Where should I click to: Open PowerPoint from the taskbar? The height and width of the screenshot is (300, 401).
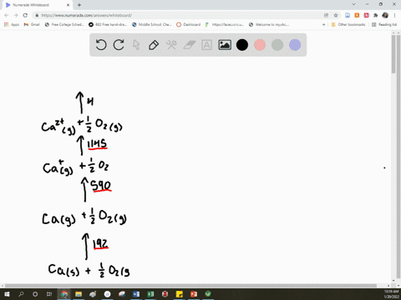tap(194, 294)
